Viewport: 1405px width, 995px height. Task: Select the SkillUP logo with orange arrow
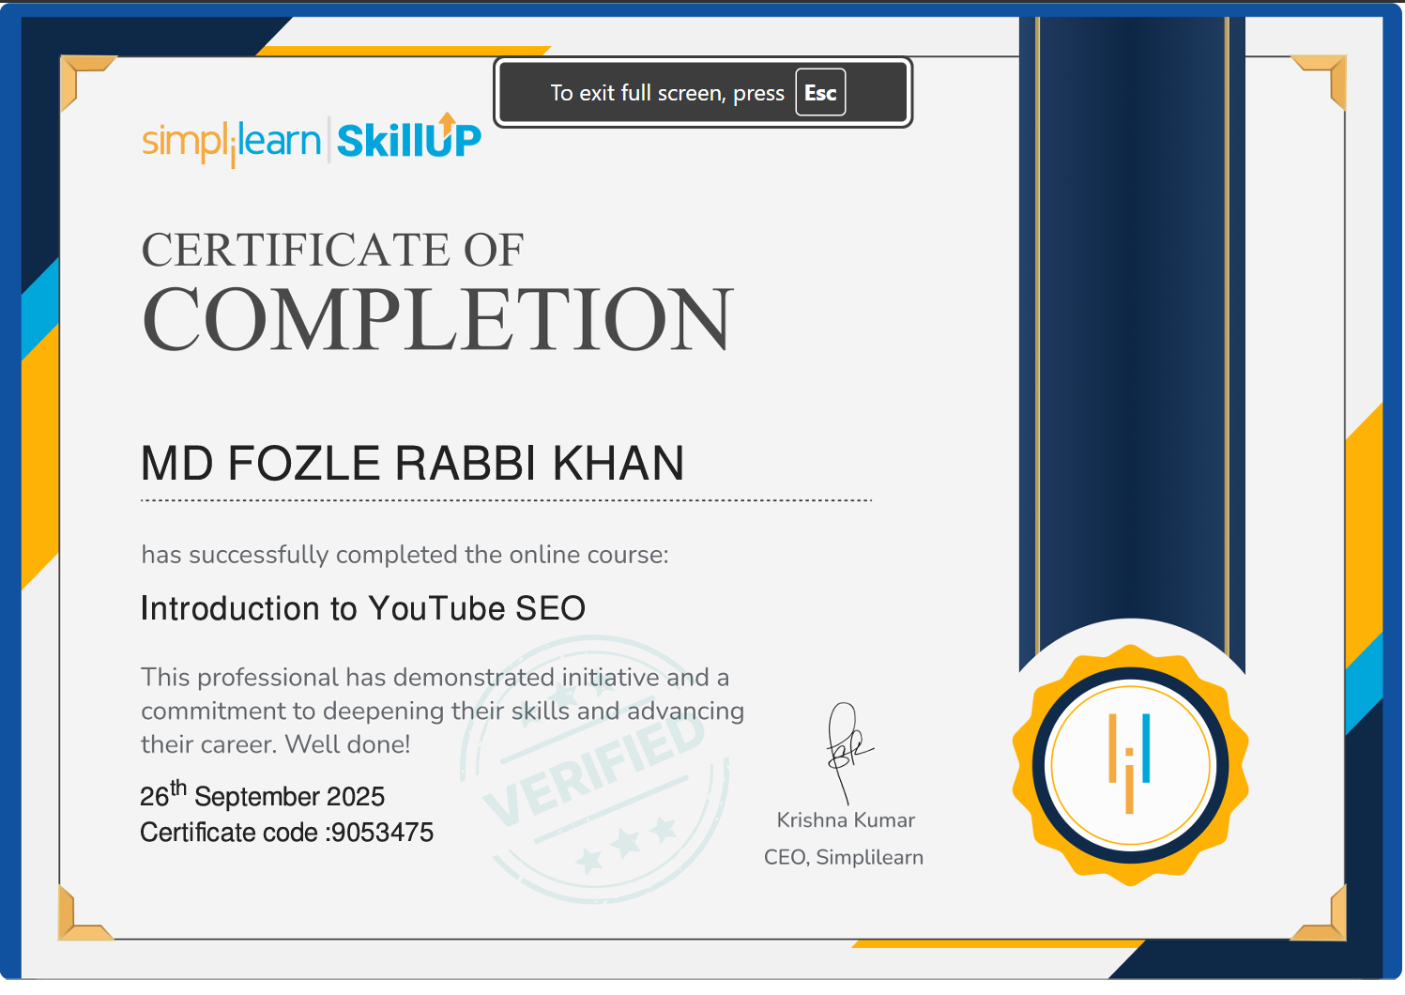[408, 137]
